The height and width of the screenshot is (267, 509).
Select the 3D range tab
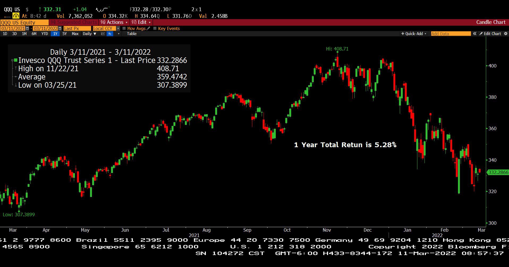[x=15, y=34]
